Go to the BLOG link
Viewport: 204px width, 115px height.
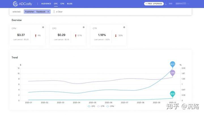[70, 4]
